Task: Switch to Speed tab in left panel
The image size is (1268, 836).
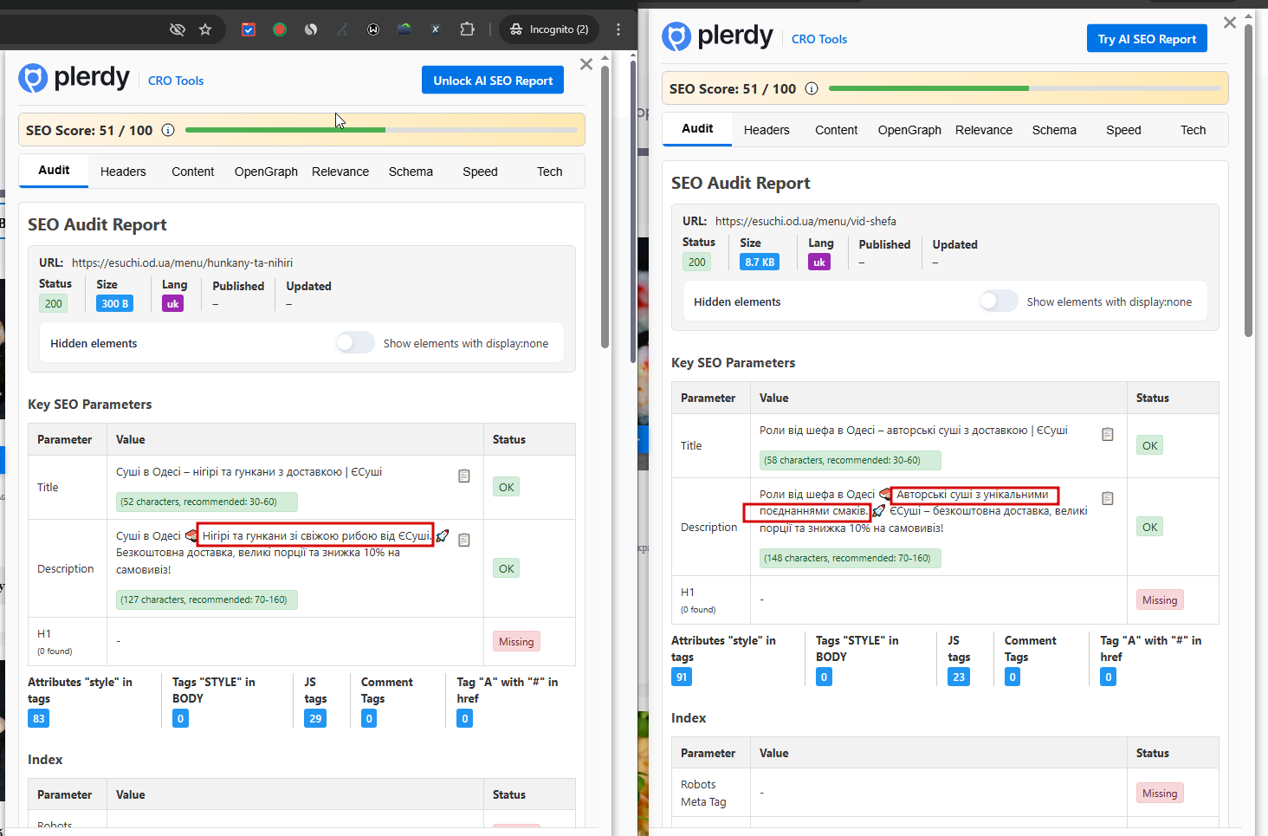Action: click(x=480, y=172)
